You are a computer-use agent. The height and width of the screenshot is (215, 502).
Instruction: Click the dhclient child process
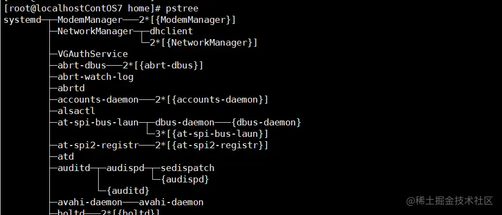coord(171,31)
